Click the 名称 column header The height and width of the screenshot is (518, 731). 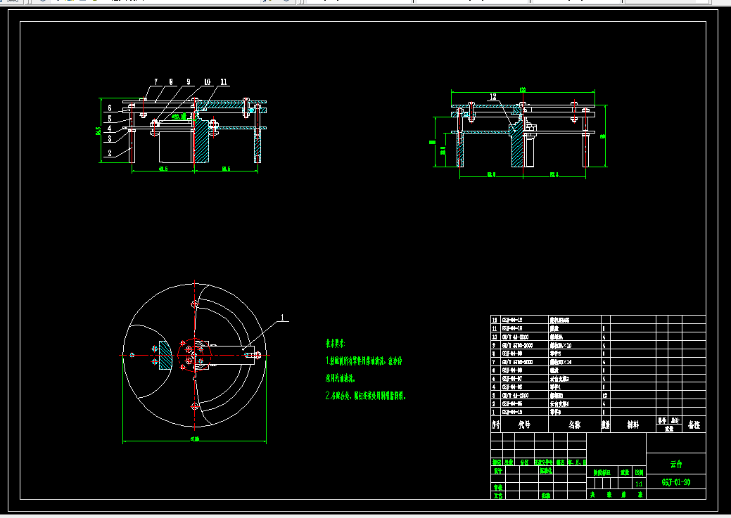coord(574,425)
